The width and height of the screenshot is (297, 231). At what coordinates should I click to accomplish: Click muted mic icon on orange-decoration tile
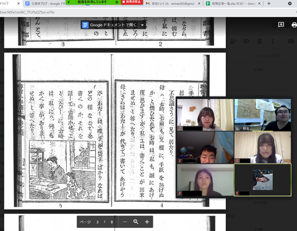pos(180,128)
